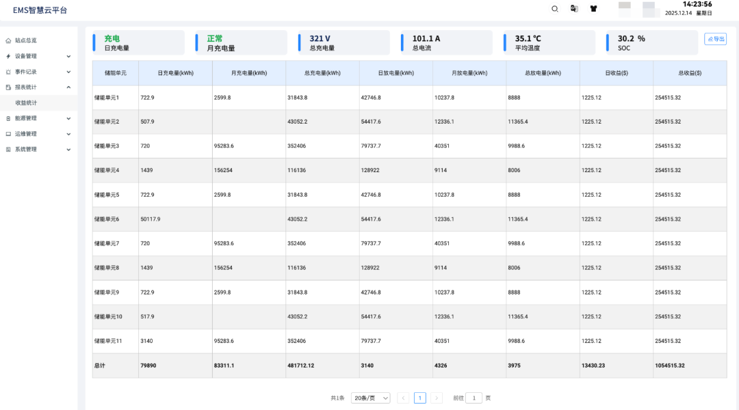Click the monitor icon beside 运维管理
Image resolution: width=739 pixels, height=410 pixels.
tap(8, 134)
